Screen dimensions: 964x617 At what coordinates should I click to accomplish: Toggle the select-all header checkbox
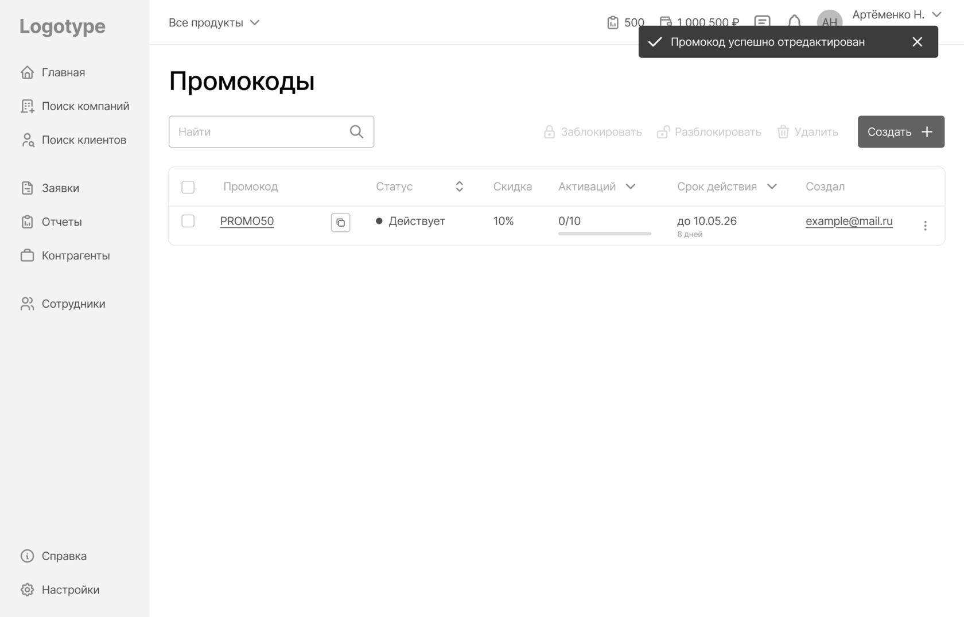[x=188, y=187]
